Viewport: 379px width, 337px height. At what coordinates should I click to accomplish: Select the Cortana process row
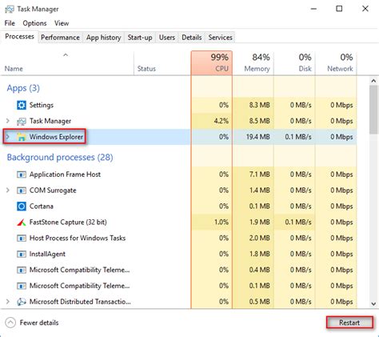178,207
